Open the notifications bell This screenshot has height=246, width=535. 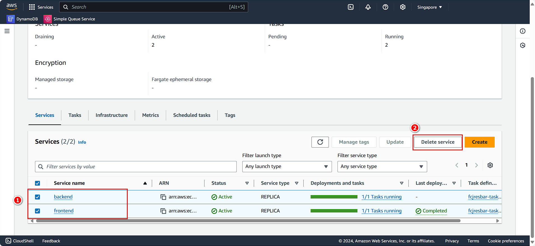click(x=368, y=7)
